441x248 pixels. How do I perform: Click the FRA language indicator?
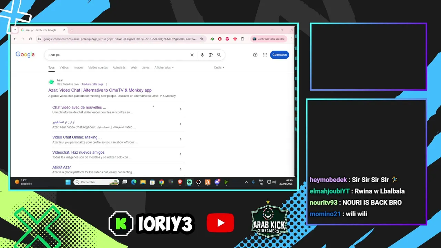click(261, 182)
